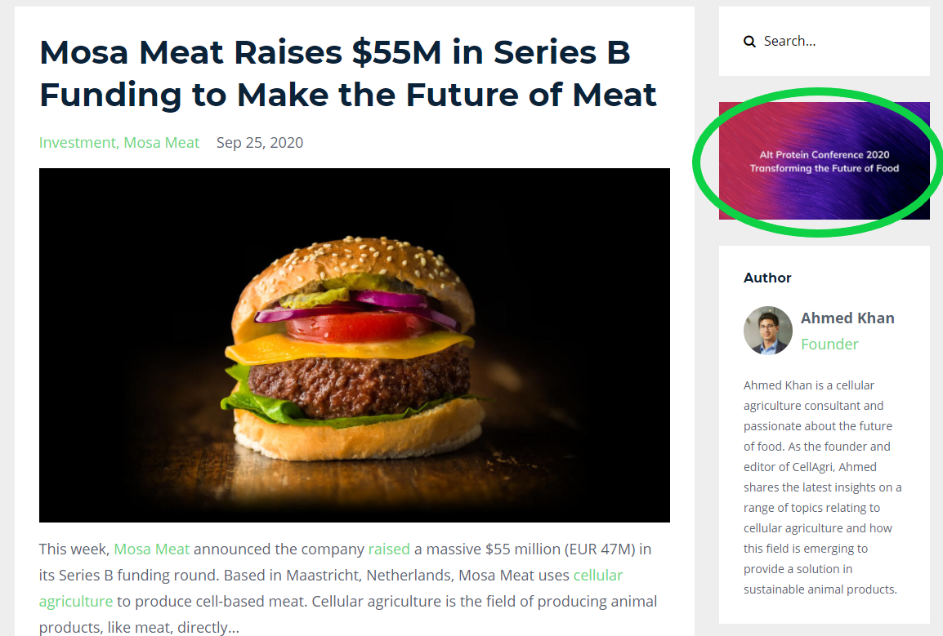Open the article headline about Mosa Meat
This screenshot has height=636, width=943.
coord(348,73)
